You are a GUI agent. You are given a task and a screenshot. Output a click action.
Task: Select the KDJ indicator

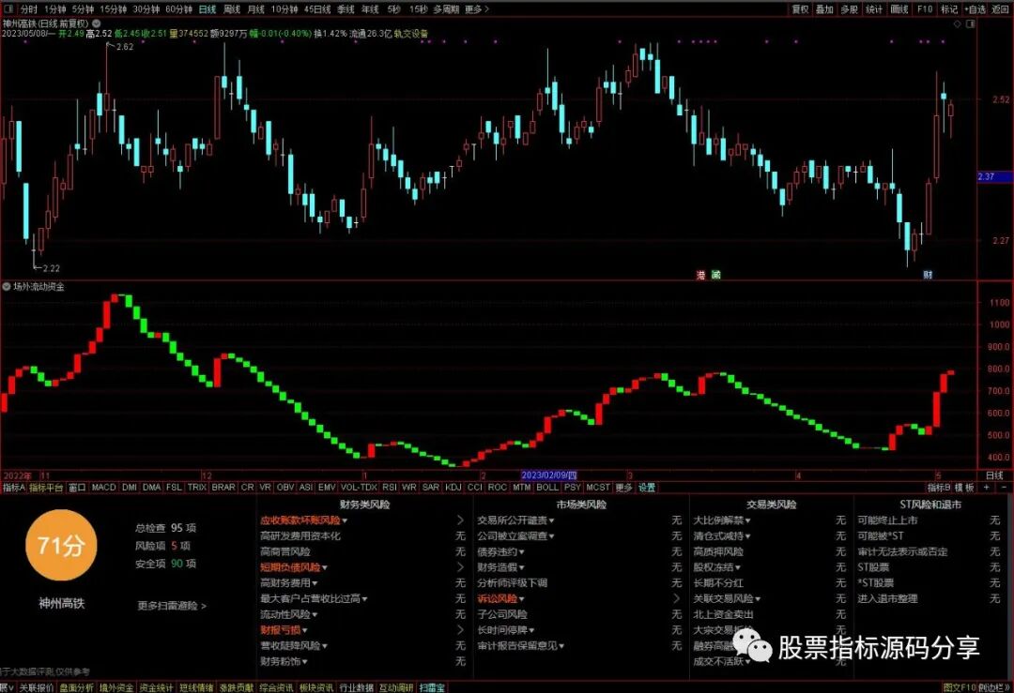point(453,488)
